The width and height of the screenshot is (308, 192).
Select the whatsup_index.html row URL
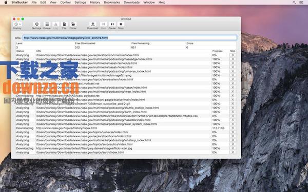click(x=93, y=140)
